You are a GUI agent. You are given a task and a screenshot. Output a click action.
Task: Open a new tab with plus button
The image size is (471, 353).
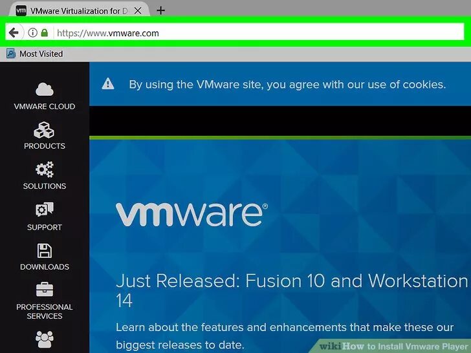point(160,10)
